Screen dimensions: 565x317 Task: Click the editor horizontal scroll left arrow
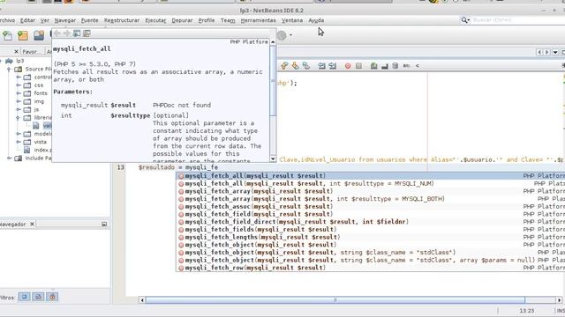pyautogui.click(x=142, y=299)
